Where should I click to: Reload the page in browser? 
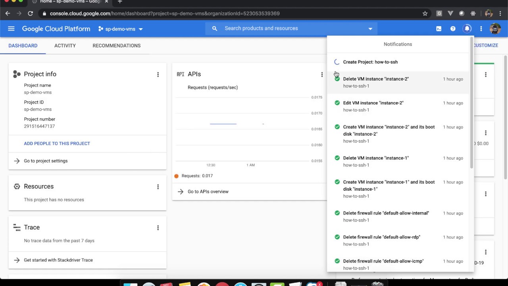[x=30, y=14]
